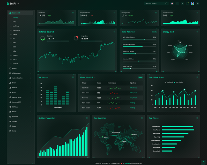Click View All in Skills Achieved

[154, 32]
